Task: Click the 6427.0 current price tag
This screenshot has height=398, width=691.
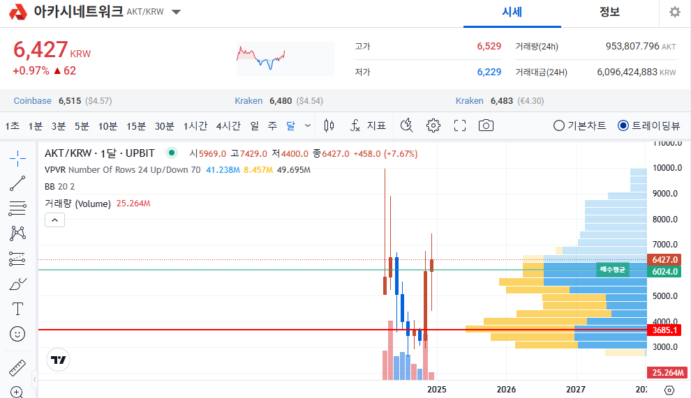Action: (664, 260)
